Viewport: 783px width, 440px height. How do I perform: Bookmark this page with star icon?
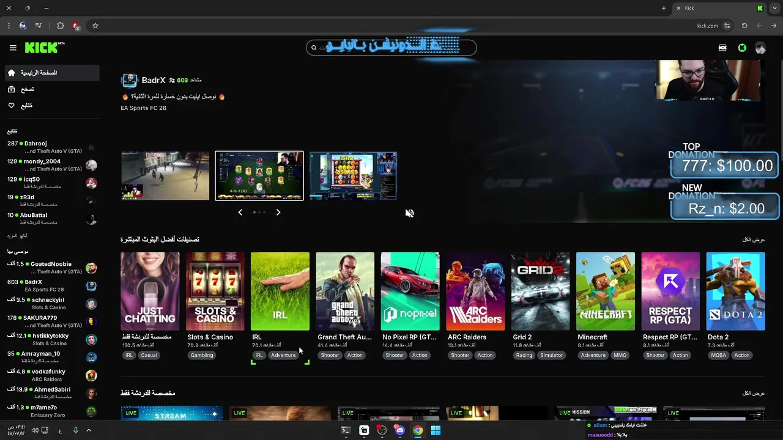coord(95,26)
